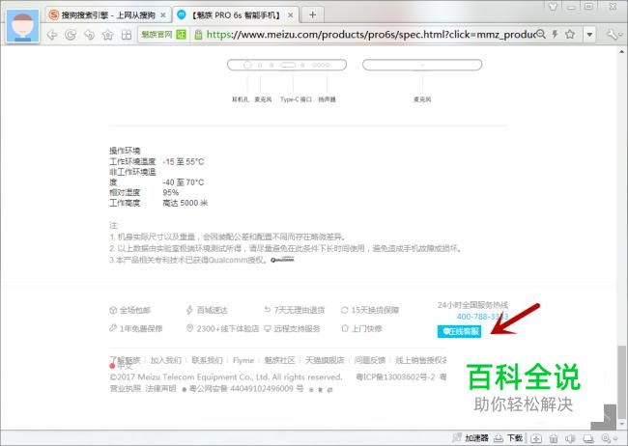This screenshot has height=446, width=628.
Task: Open 下载 downloads in status bar
Action: 508,437
